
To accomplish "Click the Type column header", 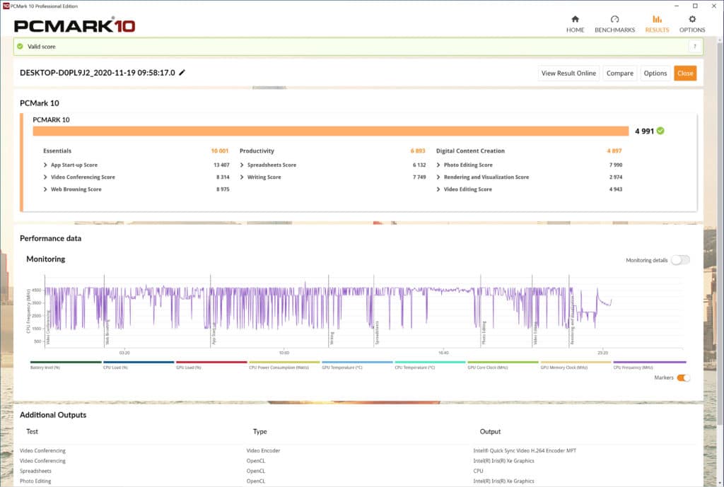I will coord(259,432).
